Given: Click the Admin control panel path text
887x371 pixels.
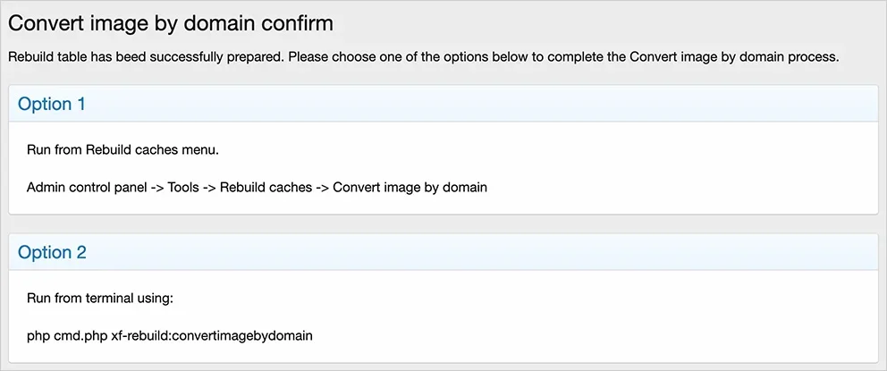Looking at the screenshot, I should click(x=257, y=187).
